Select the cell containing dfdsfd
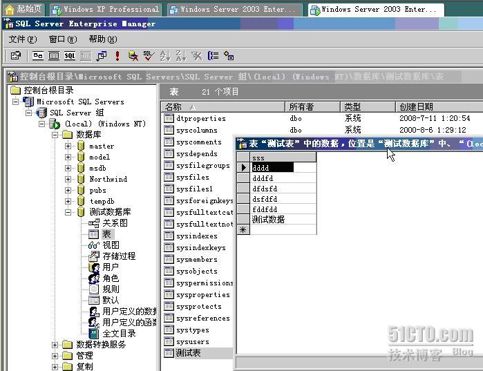The width and height of the screenshot is (483, 371). pyautogui.click(x=283, y=189)
